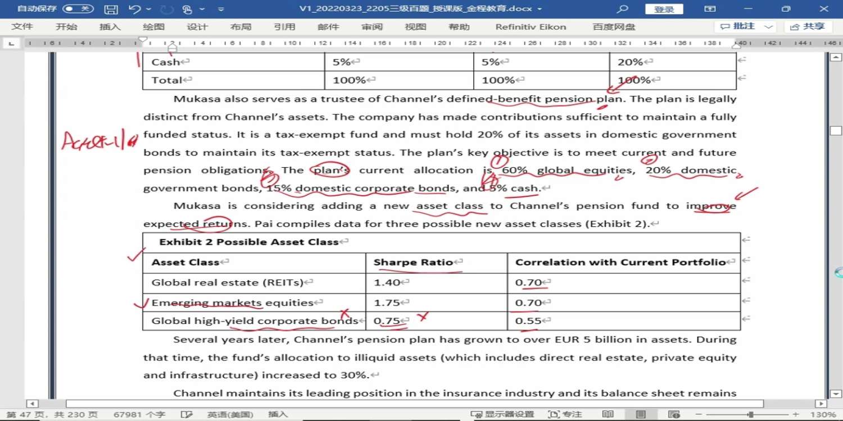Select the touch/mouse mode icon
This screenshot has height=421, width=843.
click(x=187, y=9)
